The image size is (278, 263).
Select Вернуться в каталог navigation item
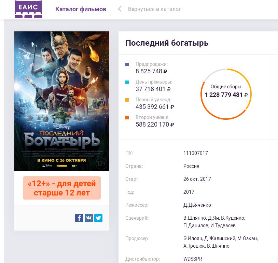tap(154, 9)
